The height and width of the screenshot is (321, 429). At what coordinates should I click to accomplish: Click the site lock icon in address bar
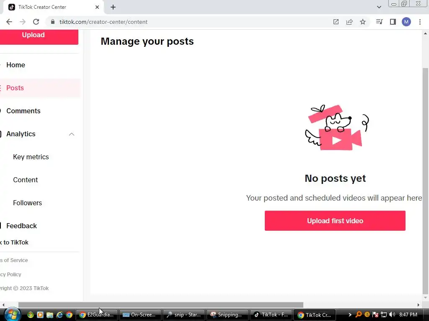(x=52, y=22)
